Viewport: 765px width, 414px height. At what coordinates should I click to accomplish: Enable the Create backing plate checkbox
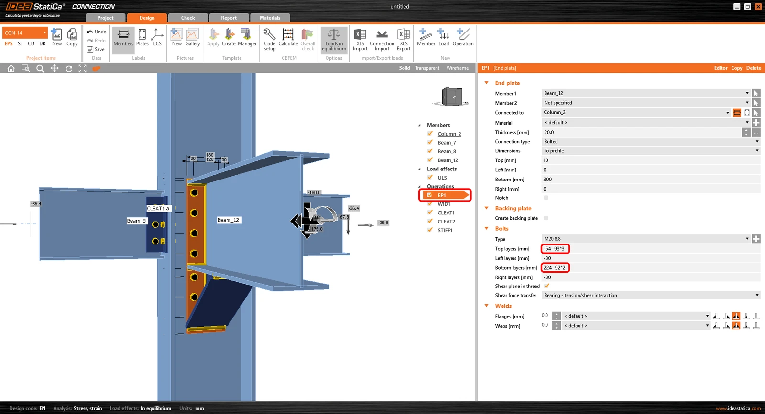(546, 218)
